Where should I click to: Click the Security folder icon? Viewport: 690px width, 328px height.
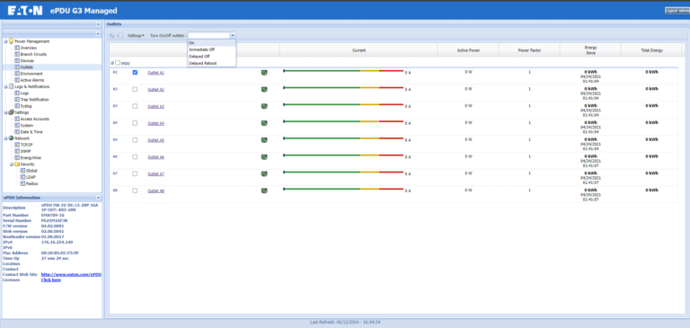pyautogui.click(x=17, y=164)
